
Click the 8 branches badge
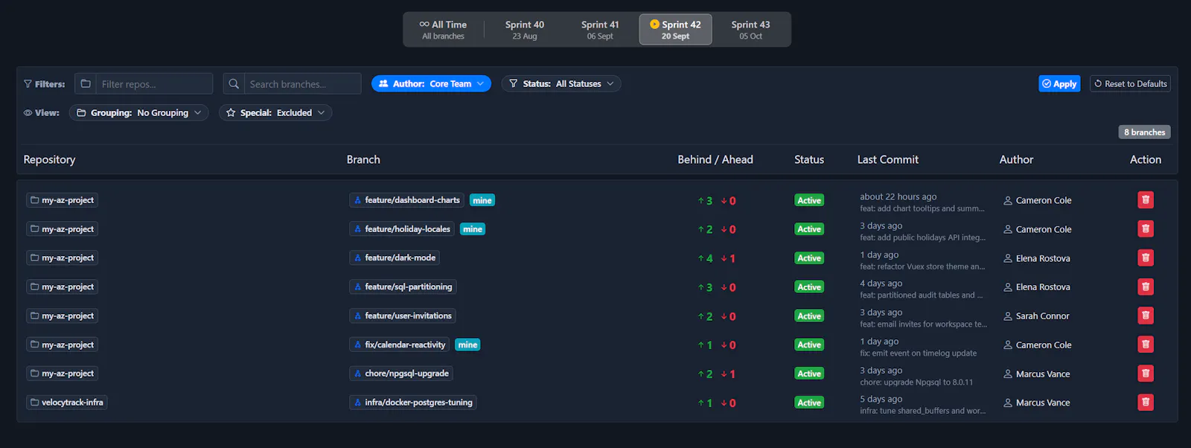(1144, 132)
